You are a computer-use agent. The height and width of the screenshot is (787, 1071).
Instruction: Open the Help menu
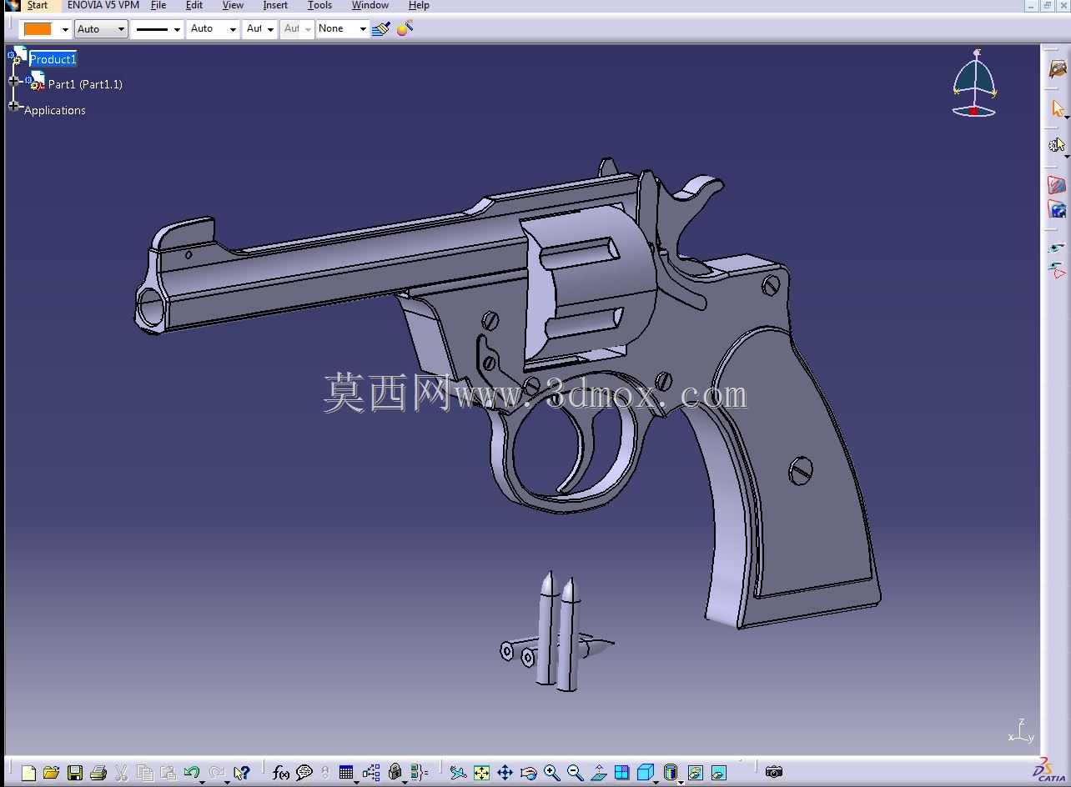point(419,5)
